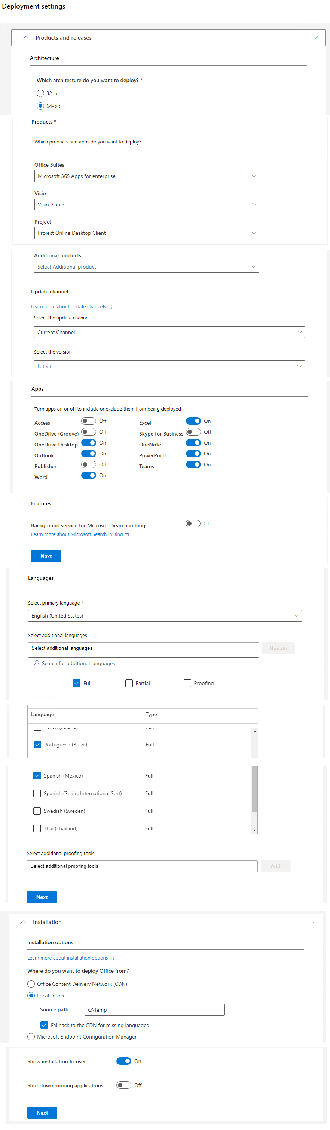This screenshot has width=330, height=1130.
Task: Collapse the Products and releases section chevron
Action: (26, 38)
